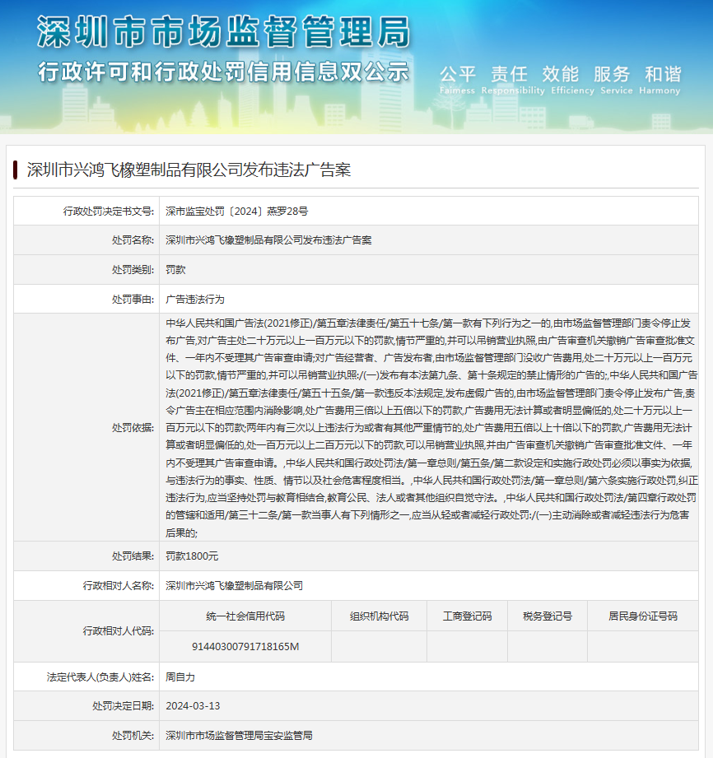713x758 pixels.
Task: Select the 处罚名称 row label
Action: point(133,240)
